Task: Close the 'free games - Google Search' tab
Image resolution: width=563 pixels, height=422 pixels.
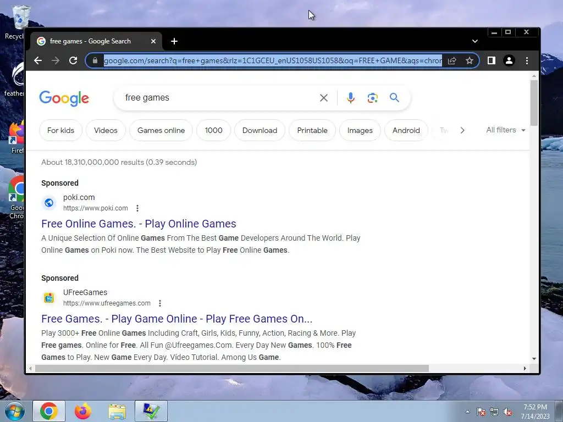Action: [x=153, y=41]
